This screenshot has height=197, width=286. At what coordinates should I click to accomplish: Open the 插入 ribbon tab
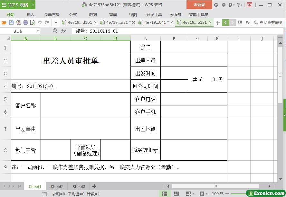point(30,14)
